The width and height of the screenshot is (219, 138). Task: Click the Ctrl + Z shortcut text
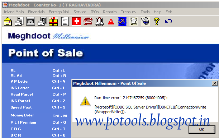(59, 101)
